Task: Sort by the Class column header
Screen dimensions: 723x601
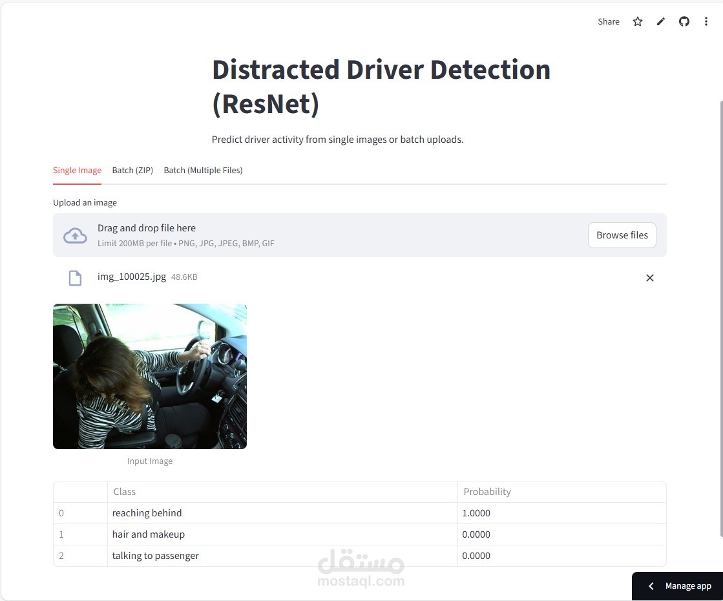Action: coord(282,492)
